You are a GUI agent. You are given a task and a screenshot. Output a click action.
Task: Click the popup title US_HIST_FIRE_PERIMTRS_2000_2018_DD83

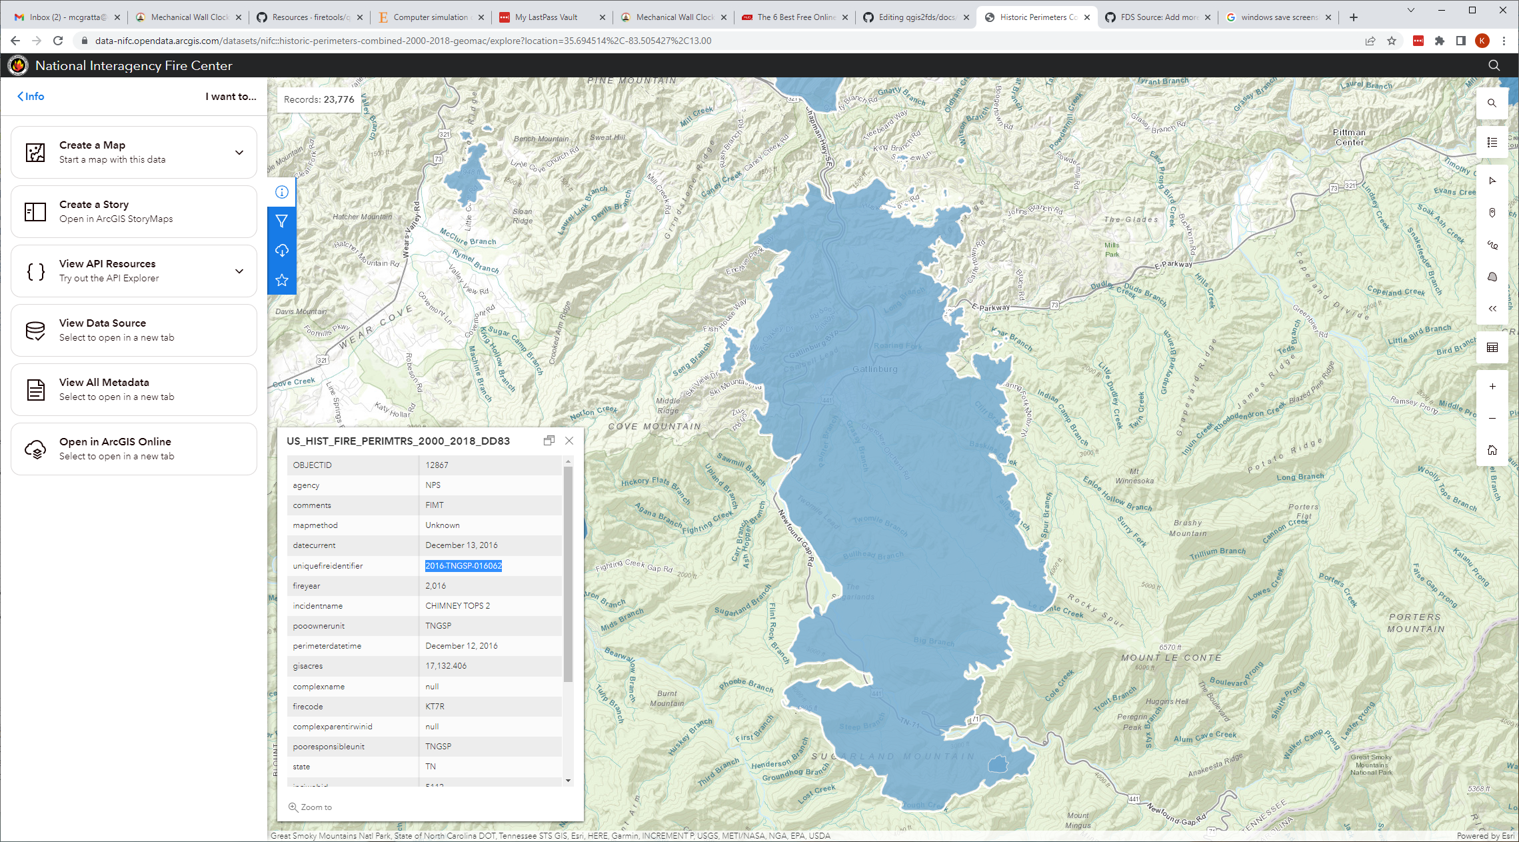click(x=398, y=441)
